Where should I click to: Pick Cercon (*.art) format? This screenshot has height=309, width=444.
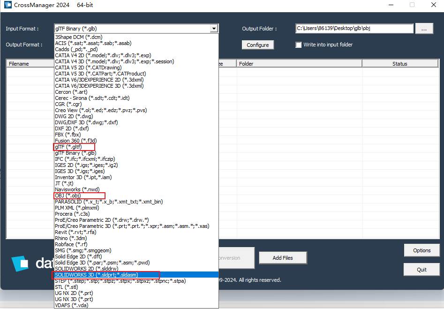136,92
